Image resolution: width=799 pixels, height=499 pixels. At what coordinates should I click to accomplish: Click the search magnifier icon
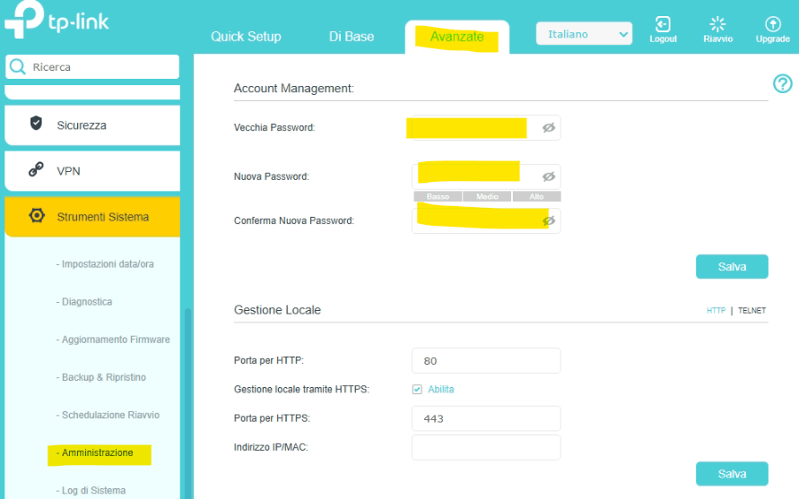tap(17, 67)
